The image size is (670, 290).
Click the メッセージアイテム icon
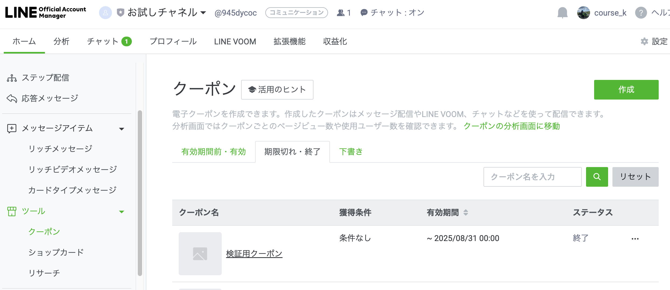12,128
